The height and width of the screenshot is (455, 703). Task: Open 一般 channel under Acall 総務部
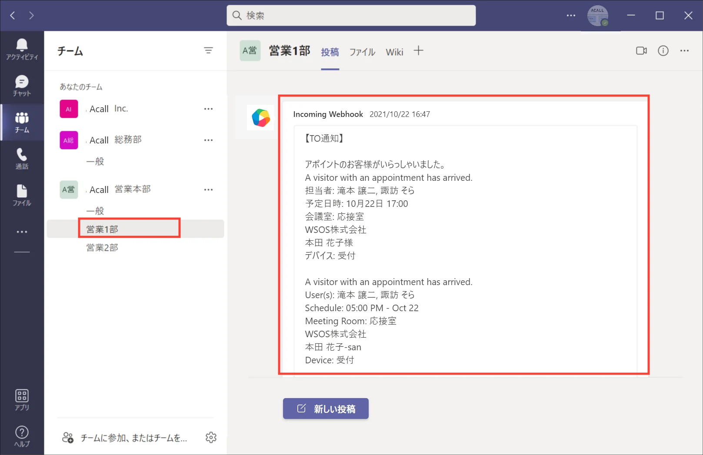coord(95,161)
